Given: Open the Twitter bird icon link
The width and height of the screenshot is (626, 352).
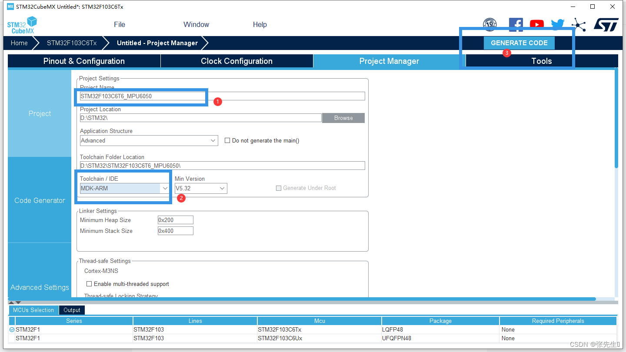Looking at the screenshot, I should coord(558,25).
